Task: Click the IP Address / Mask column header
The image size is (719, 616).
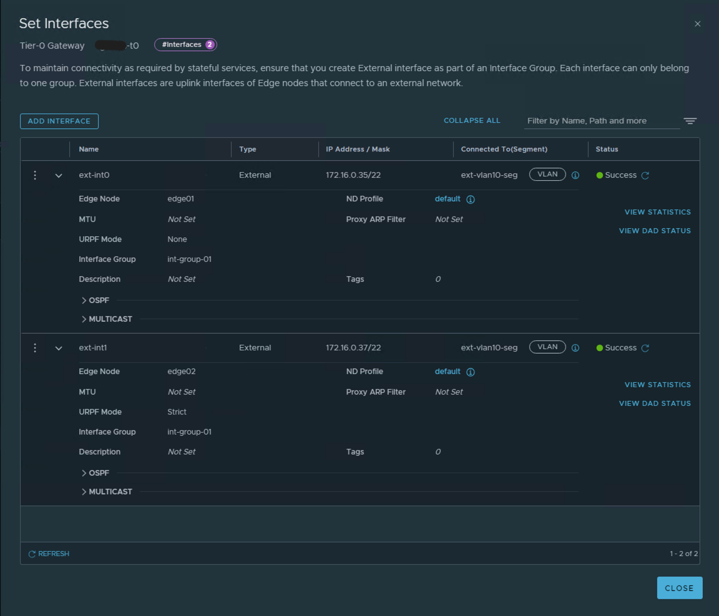Action: point(358,149)
